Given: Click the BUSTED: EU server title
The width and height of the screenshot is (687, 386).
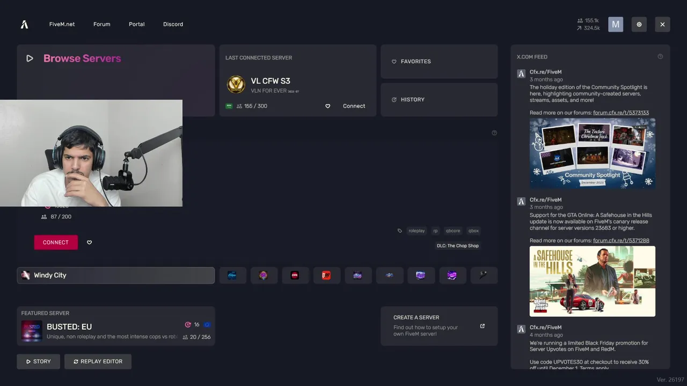Looking at the screenshot, I should pyautogui.click(x=69, y=326).
